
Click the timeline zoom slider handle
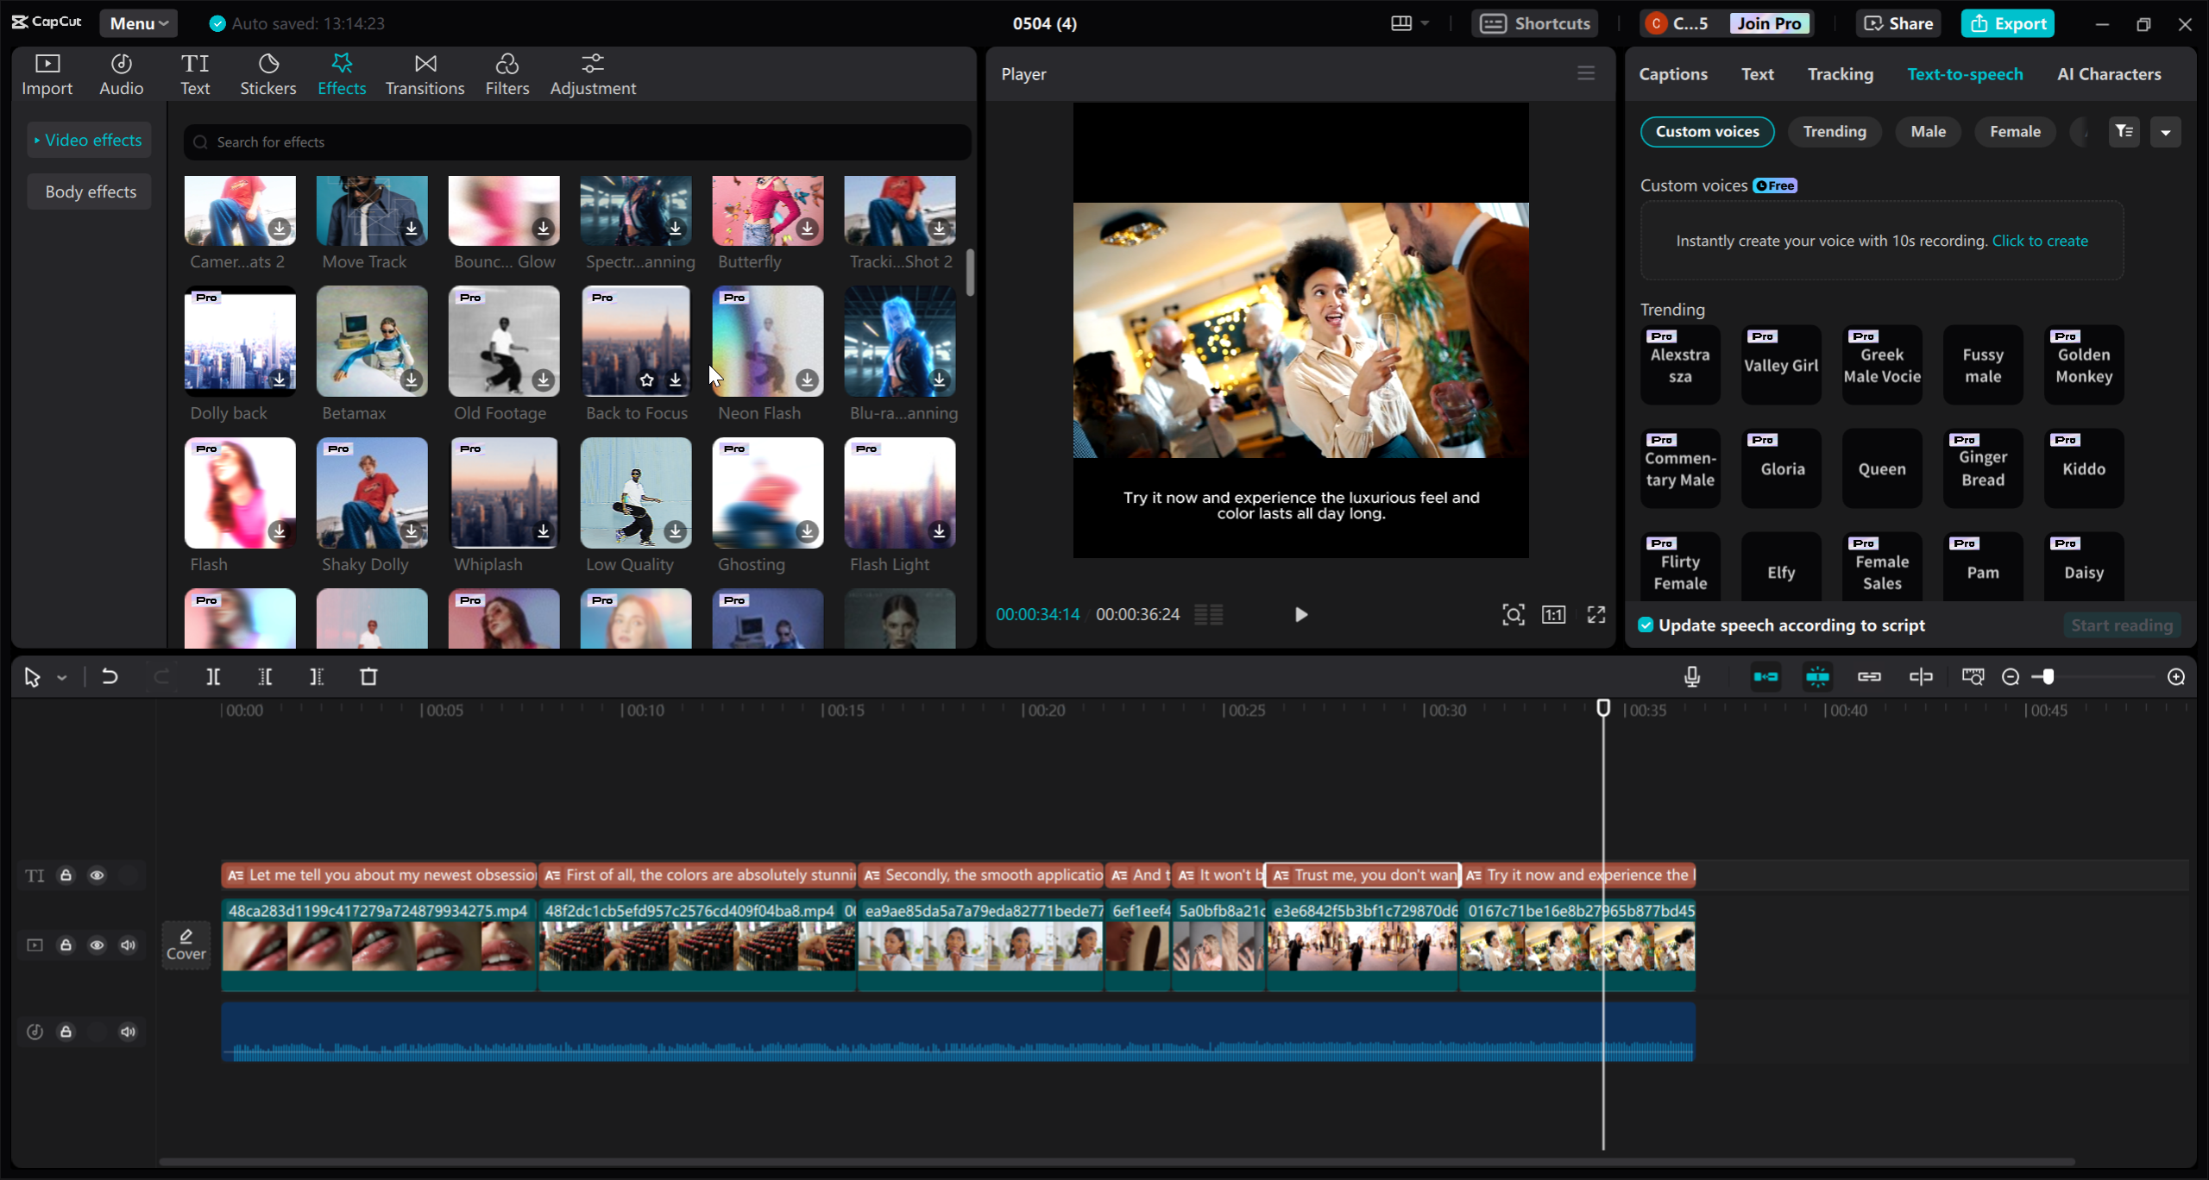tap(2048, 677)
